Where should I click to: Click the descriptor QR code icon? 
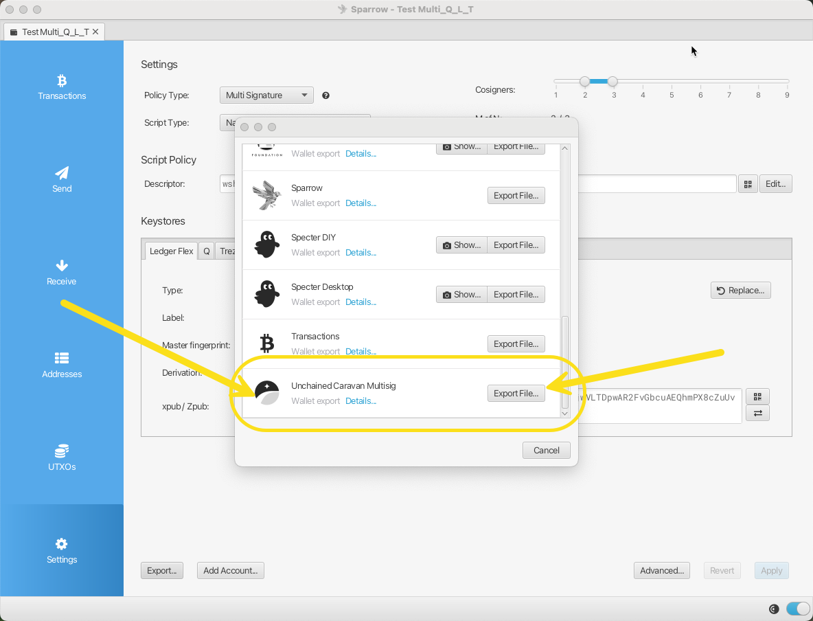[748, 184]
